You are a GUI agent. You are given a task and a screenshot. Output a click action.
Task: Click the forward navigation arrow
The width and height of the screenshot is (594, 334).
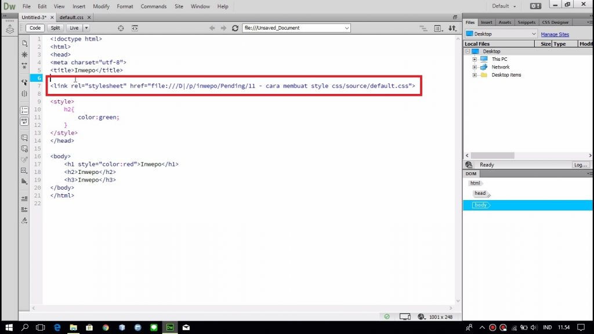[x=223, y=28]
